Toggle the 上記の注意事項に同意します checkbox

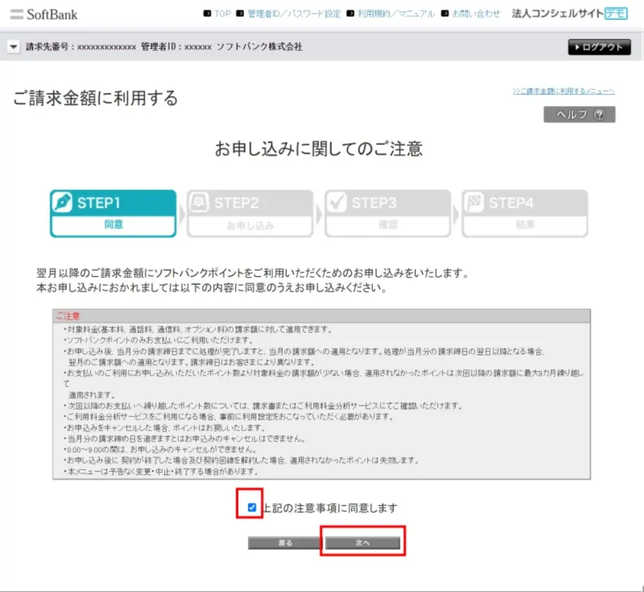tap(252, 508)
